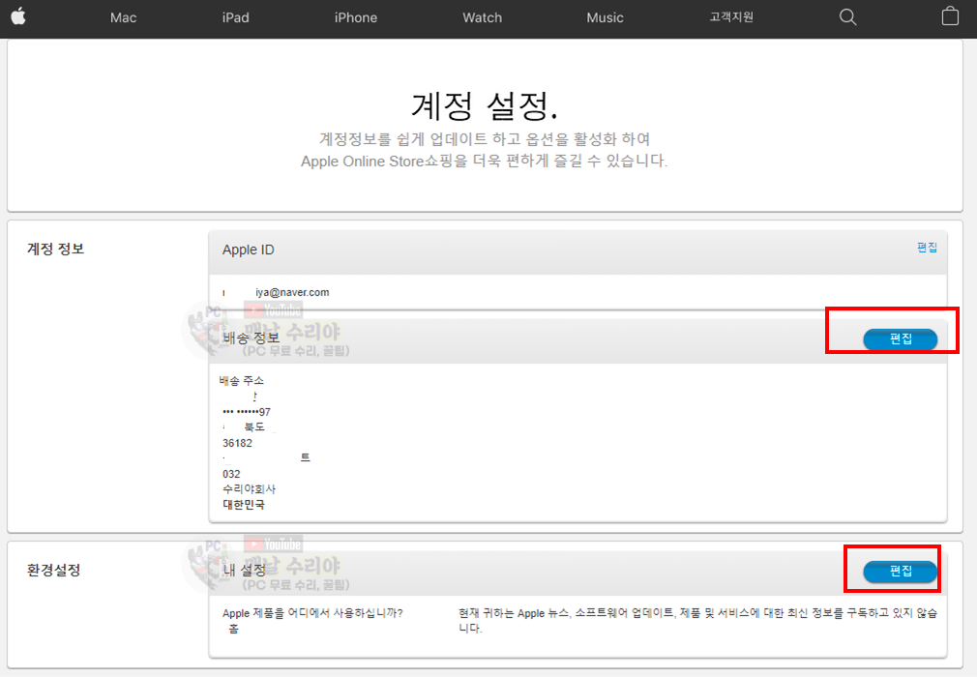The height and width of the screenshot is (677, 977).
Task: Open the iPad menu
Action: [235, 17]
